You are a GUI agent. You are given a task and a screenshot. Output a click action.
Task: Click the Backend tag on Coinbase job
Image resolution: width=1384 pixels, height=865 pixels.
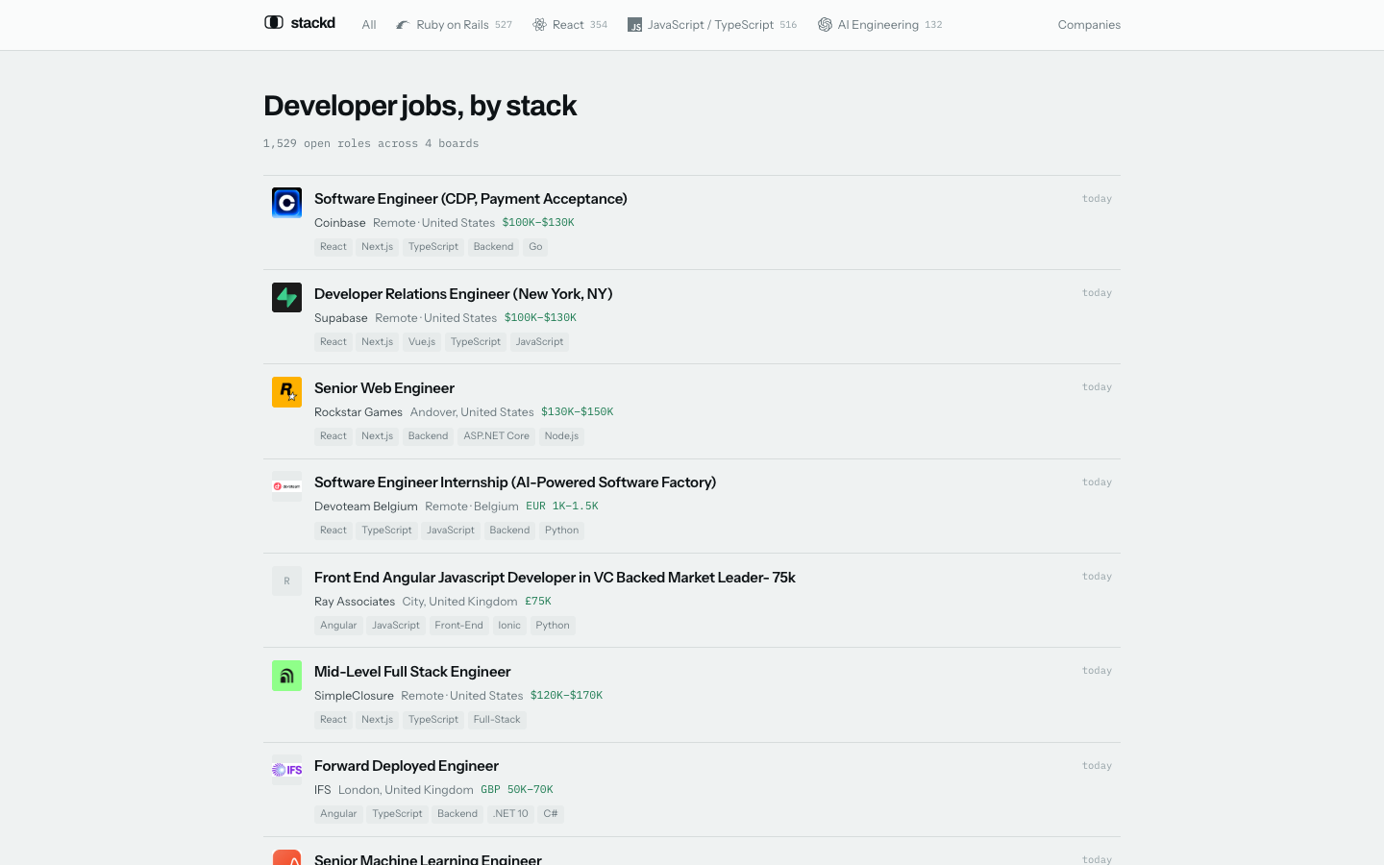coord(493,247)
